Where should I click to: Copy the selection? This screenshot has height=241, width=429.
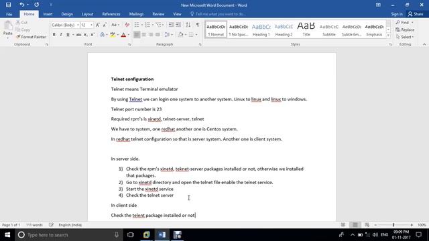pos(23,29)
